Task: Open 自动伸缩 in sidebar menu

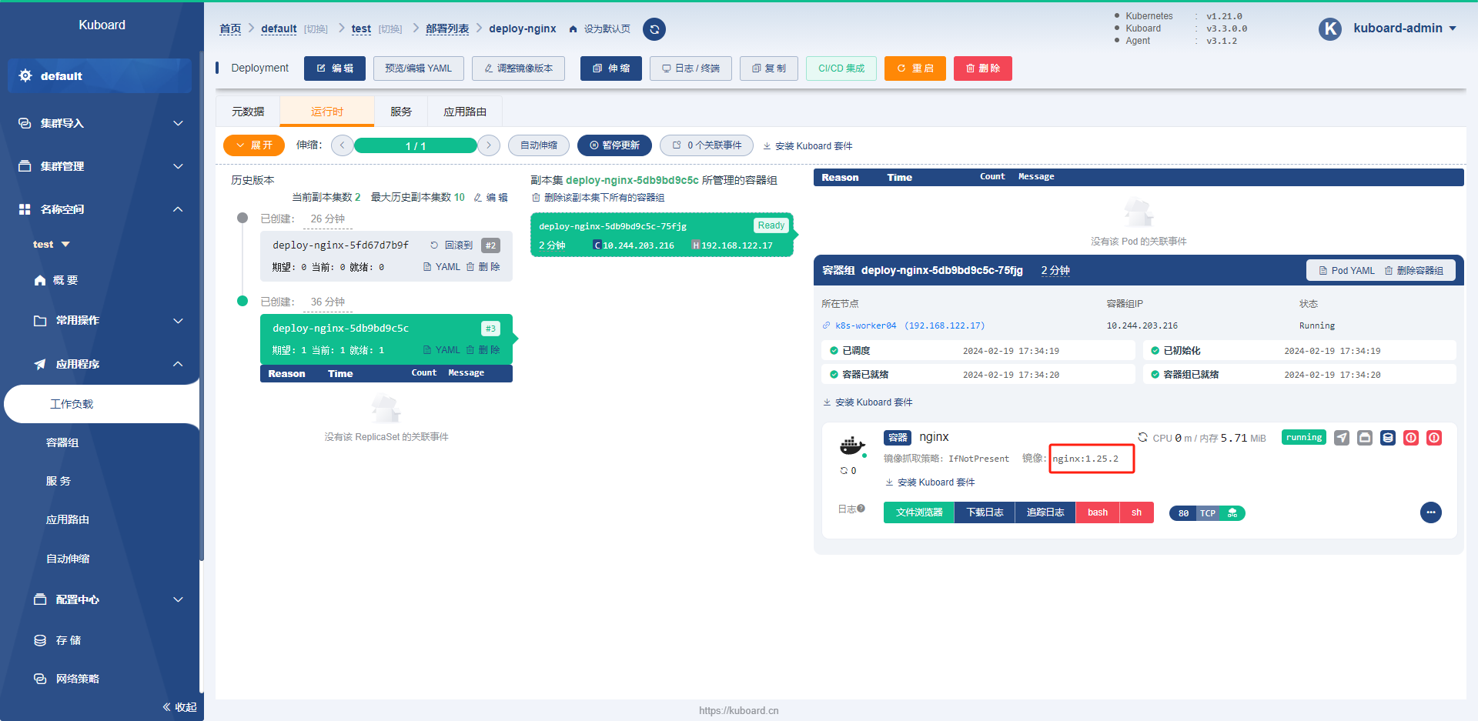Action: [x=68, y=559]
